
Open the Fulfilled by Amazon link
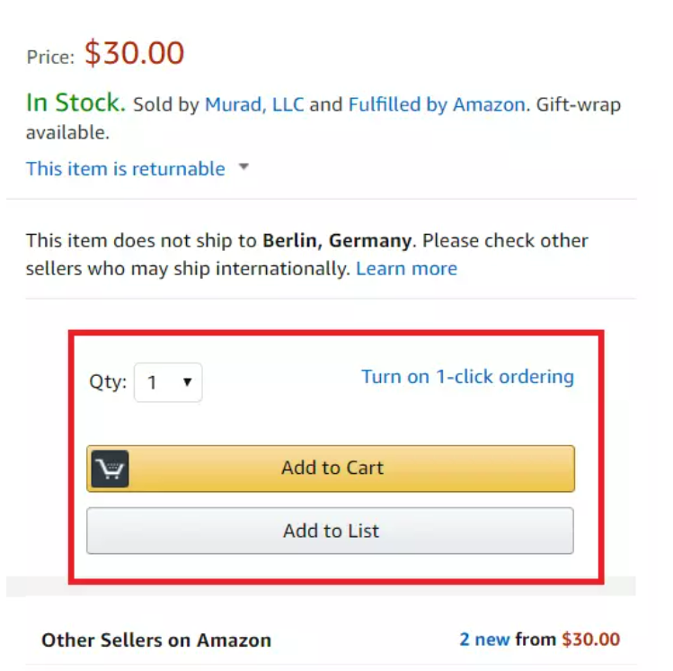click(437, 104)
